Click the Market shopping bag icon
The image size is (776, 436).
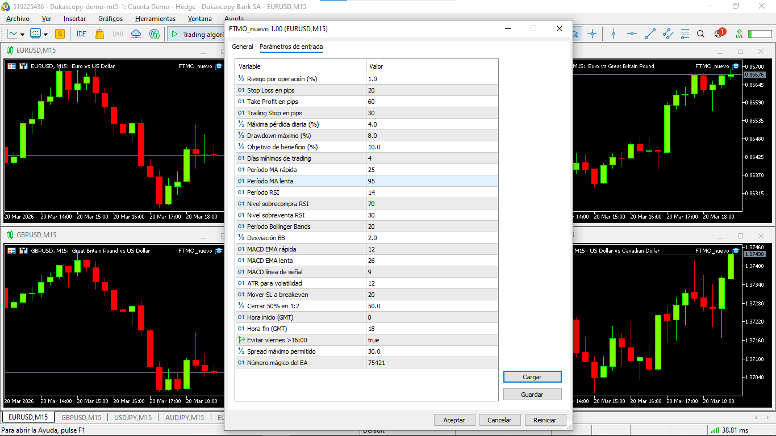click(100, 34)
